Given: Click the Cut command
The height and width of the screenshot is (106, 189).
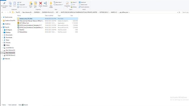Looking at the screenshot, I should [x=19, y=2].
